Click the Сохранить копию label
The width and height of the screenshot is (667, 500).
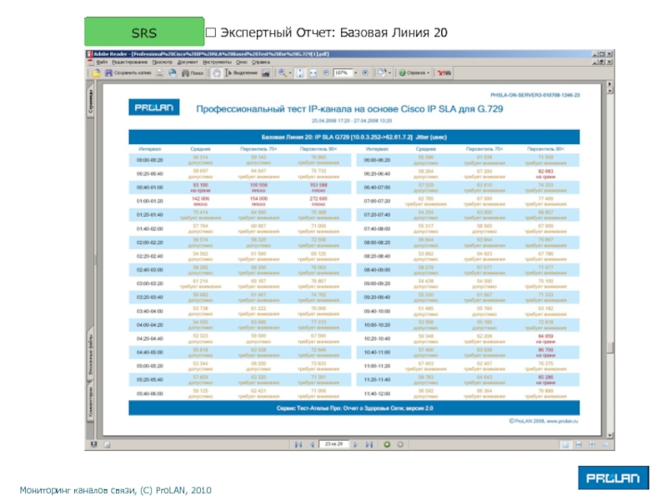pyautogui.click(x=133, y=73)
